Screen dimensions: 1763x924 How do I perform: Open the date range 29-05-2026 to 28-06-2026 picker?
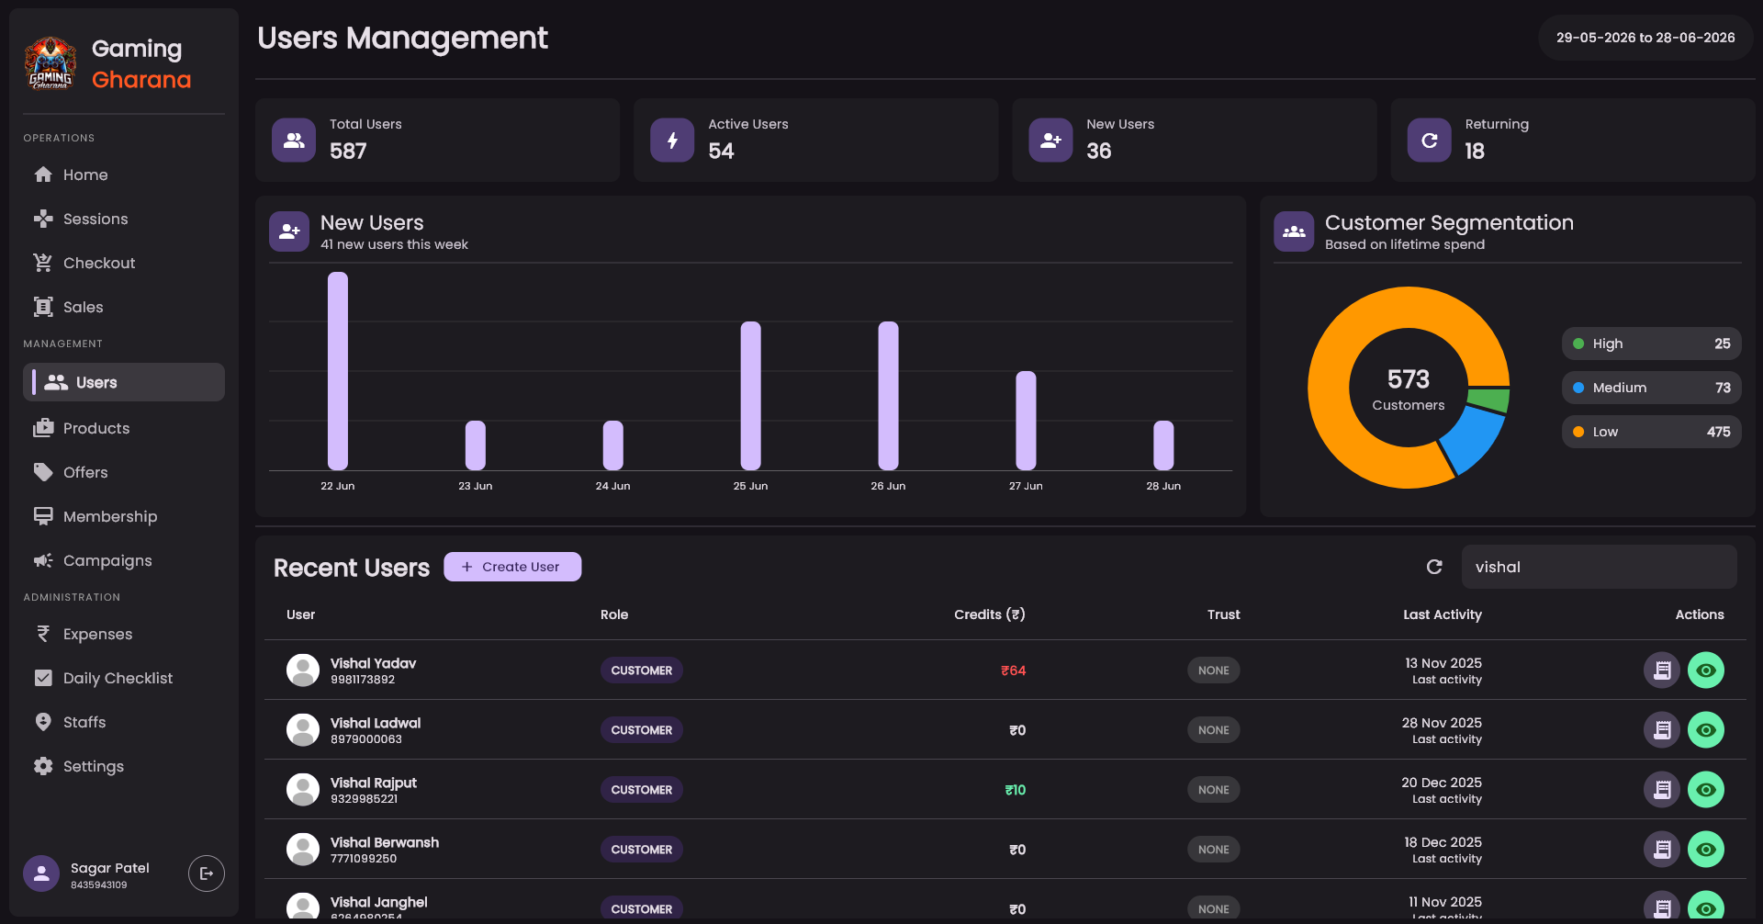(x=1645, y=38)
